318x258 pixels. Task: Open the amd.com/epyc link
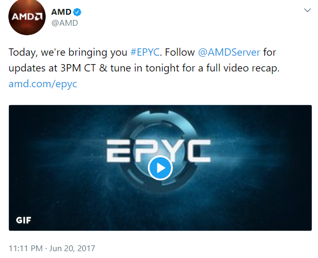click(x=43, y=84)
